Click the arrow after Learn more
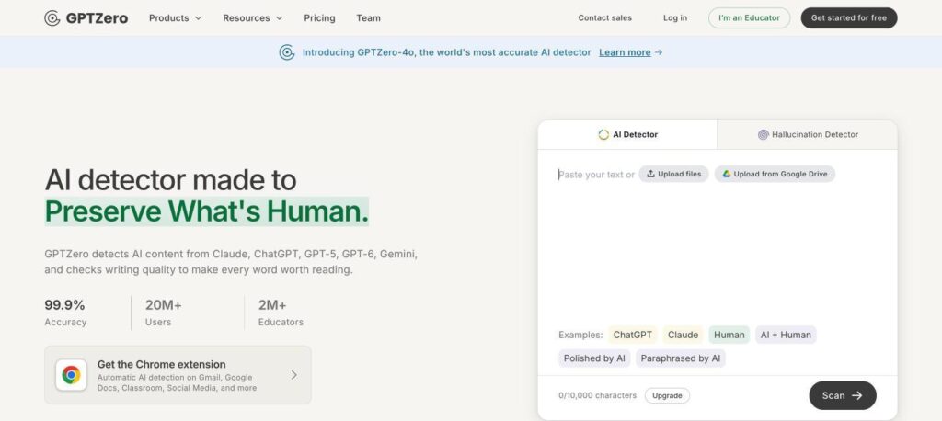Screen dimensions: 942x421 (x=659, y=52)
